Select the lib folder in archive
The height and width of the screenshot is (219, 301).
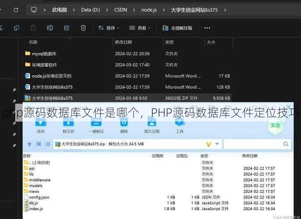158,174
